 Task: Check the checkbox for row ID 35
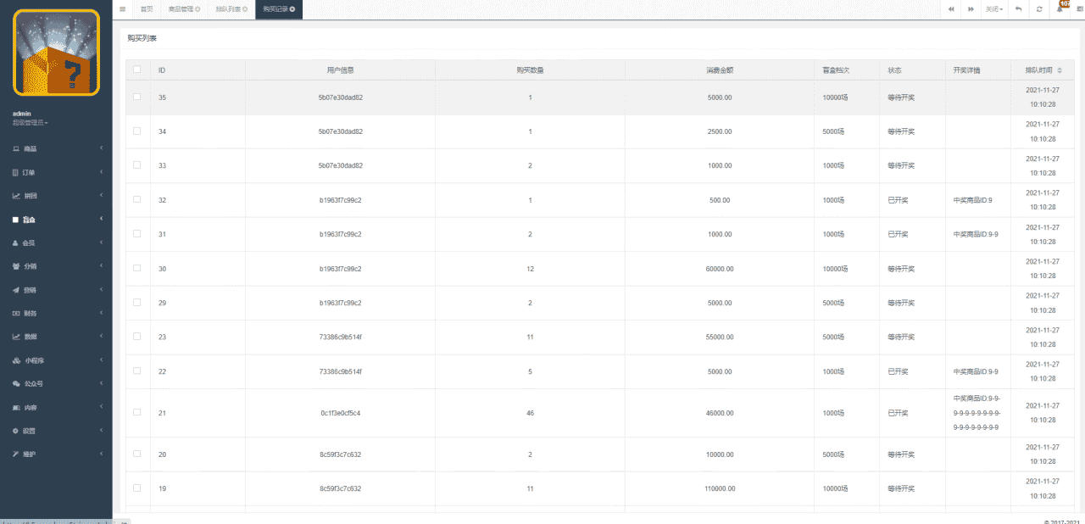(137, 97)
